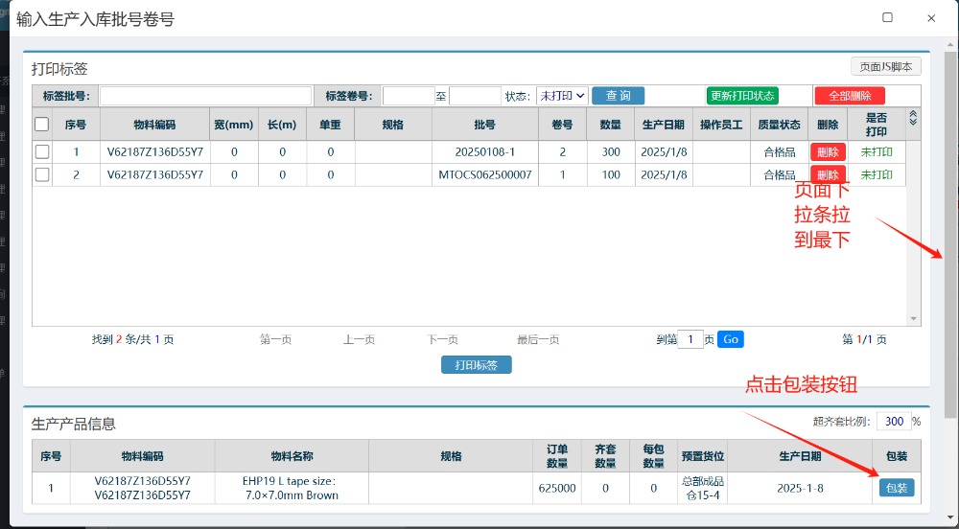
Task: Delete row 1 with 删除 button
Action: click(828, 151)
